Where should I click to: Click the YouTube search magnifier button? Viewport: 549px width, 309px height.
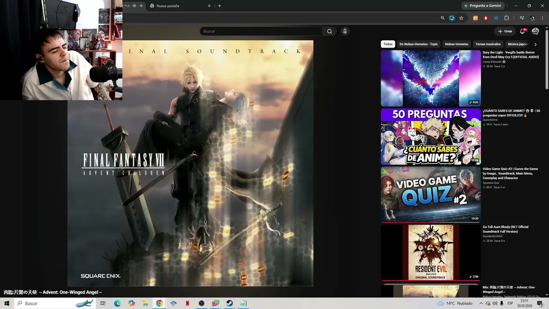[x=329, y=31]
